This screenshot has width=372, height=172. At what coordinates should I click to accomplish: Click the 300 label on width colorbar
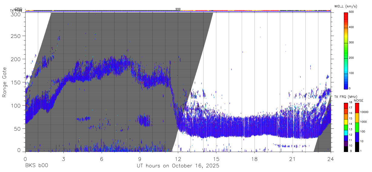(x=351, y=42)
